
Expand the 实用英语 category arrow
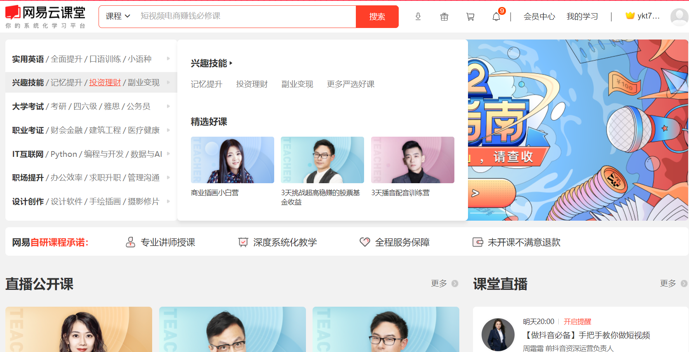pyautogui.click(x=168, y=58)
